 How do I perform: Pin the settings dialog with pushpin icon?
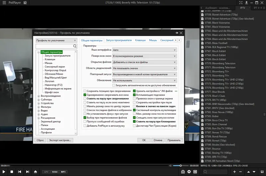(x=177, y=33)
